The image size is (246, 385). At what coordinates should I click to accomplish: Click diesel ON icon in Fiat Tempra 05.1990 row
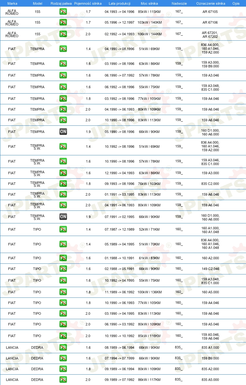point(63,132)
